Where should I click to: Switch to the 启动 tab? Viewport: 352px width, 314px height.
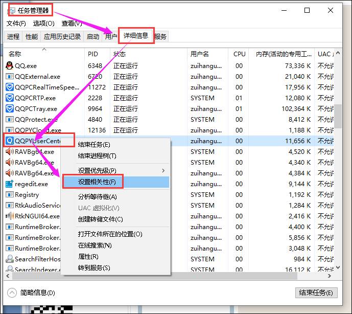click(93, 36)
